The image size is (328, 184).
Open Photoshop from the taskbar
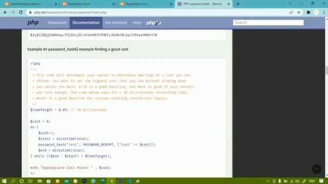(x=85, y=181)
